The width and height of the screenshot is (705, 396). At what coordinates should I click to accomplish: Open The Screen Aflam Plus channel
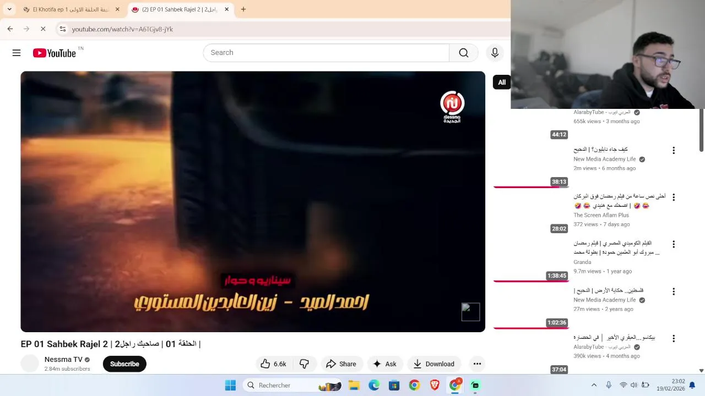coord(601,215)
